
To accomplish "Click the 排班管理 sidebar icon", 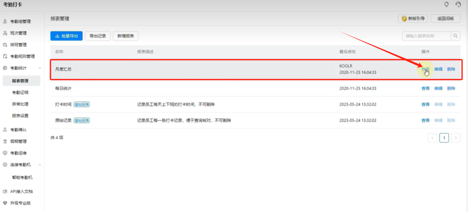I will (5, 45).
